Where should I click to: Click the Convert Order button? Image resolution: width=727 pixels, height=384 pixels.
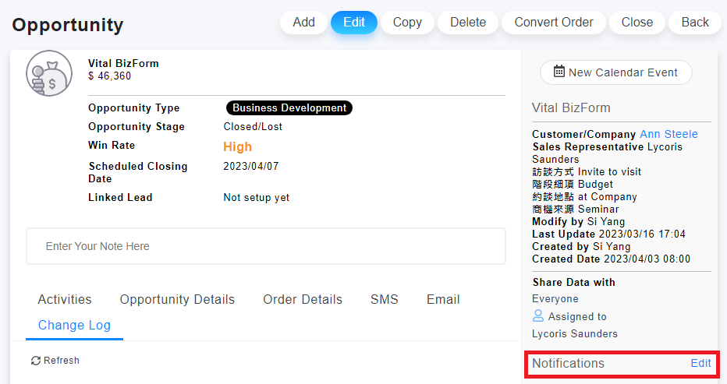click(554, 23)
